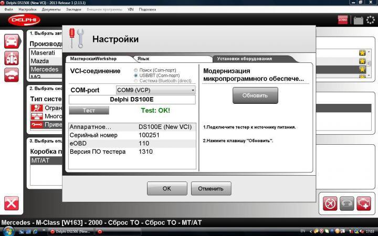Viewport: 378px width, 236px height.
Task: Select Система Bluetooth (direct) radio option
Action: pos(136,81)
